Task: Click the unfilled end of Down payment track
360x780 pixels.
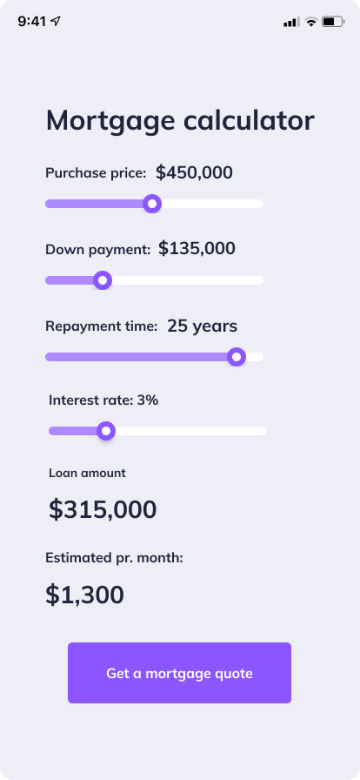Action: click(188, 280)
